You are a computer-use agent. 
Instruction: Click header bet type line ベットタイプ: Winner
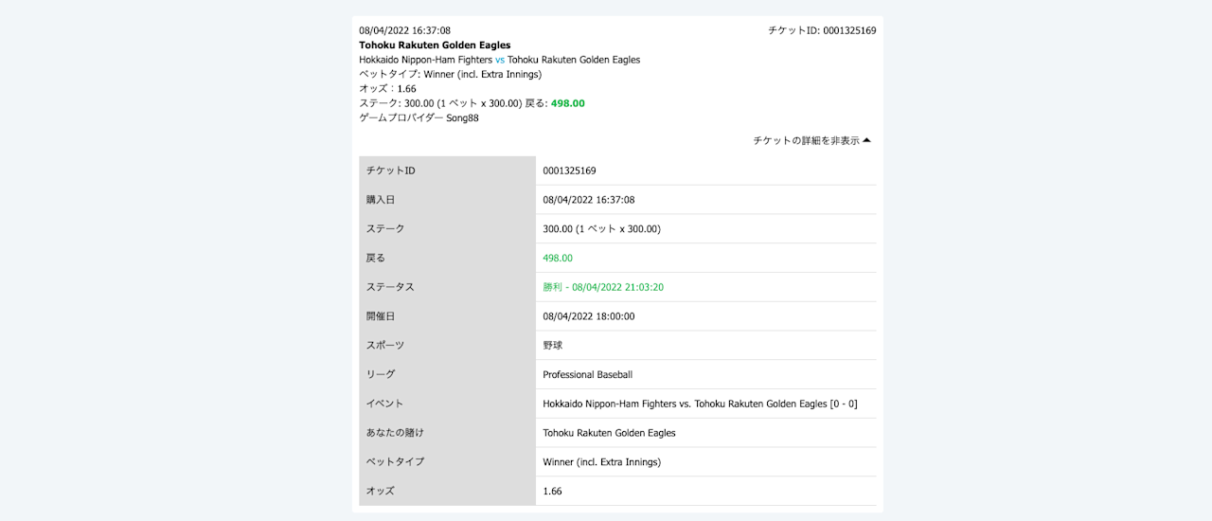(450, 74)
